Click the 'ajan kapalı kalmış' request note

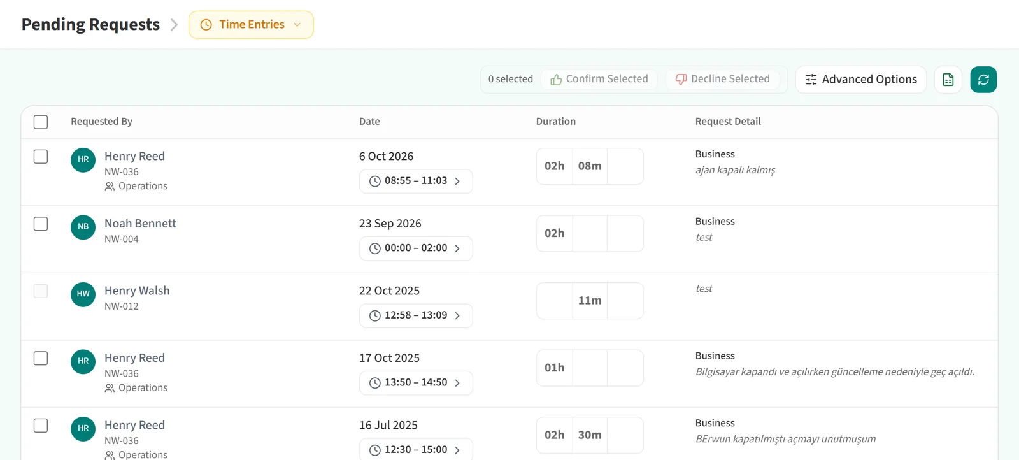[x=735, y=170]
